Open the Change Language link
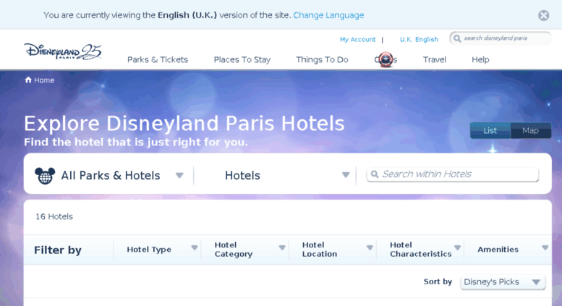Image resolution: width=562 pixels, height=306 pixels. tap(328, 15)
